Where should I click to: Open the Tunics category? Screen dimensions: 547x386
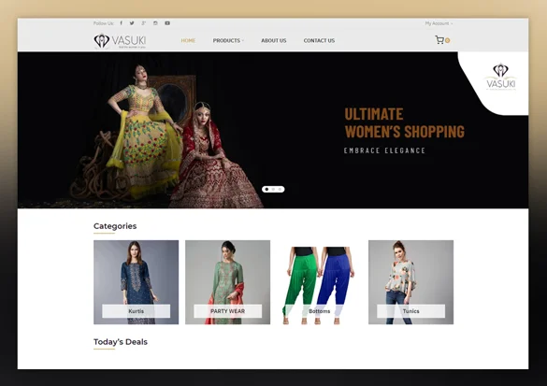410,282
